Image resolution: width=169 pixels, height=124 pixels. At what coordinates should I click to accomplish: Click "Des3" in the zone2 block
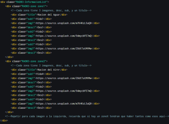[40, 108]
